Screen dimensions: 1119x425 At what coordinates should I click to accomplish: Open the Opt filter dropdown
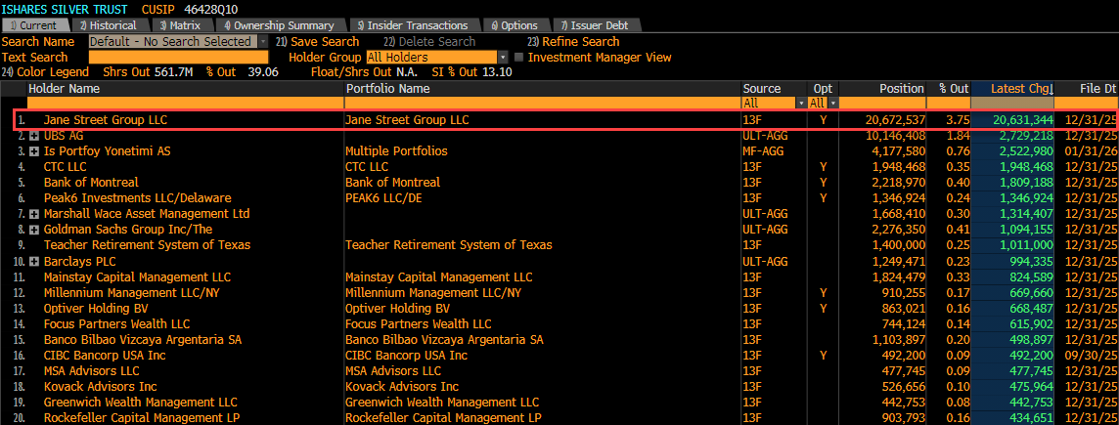(x=832, y=104)
